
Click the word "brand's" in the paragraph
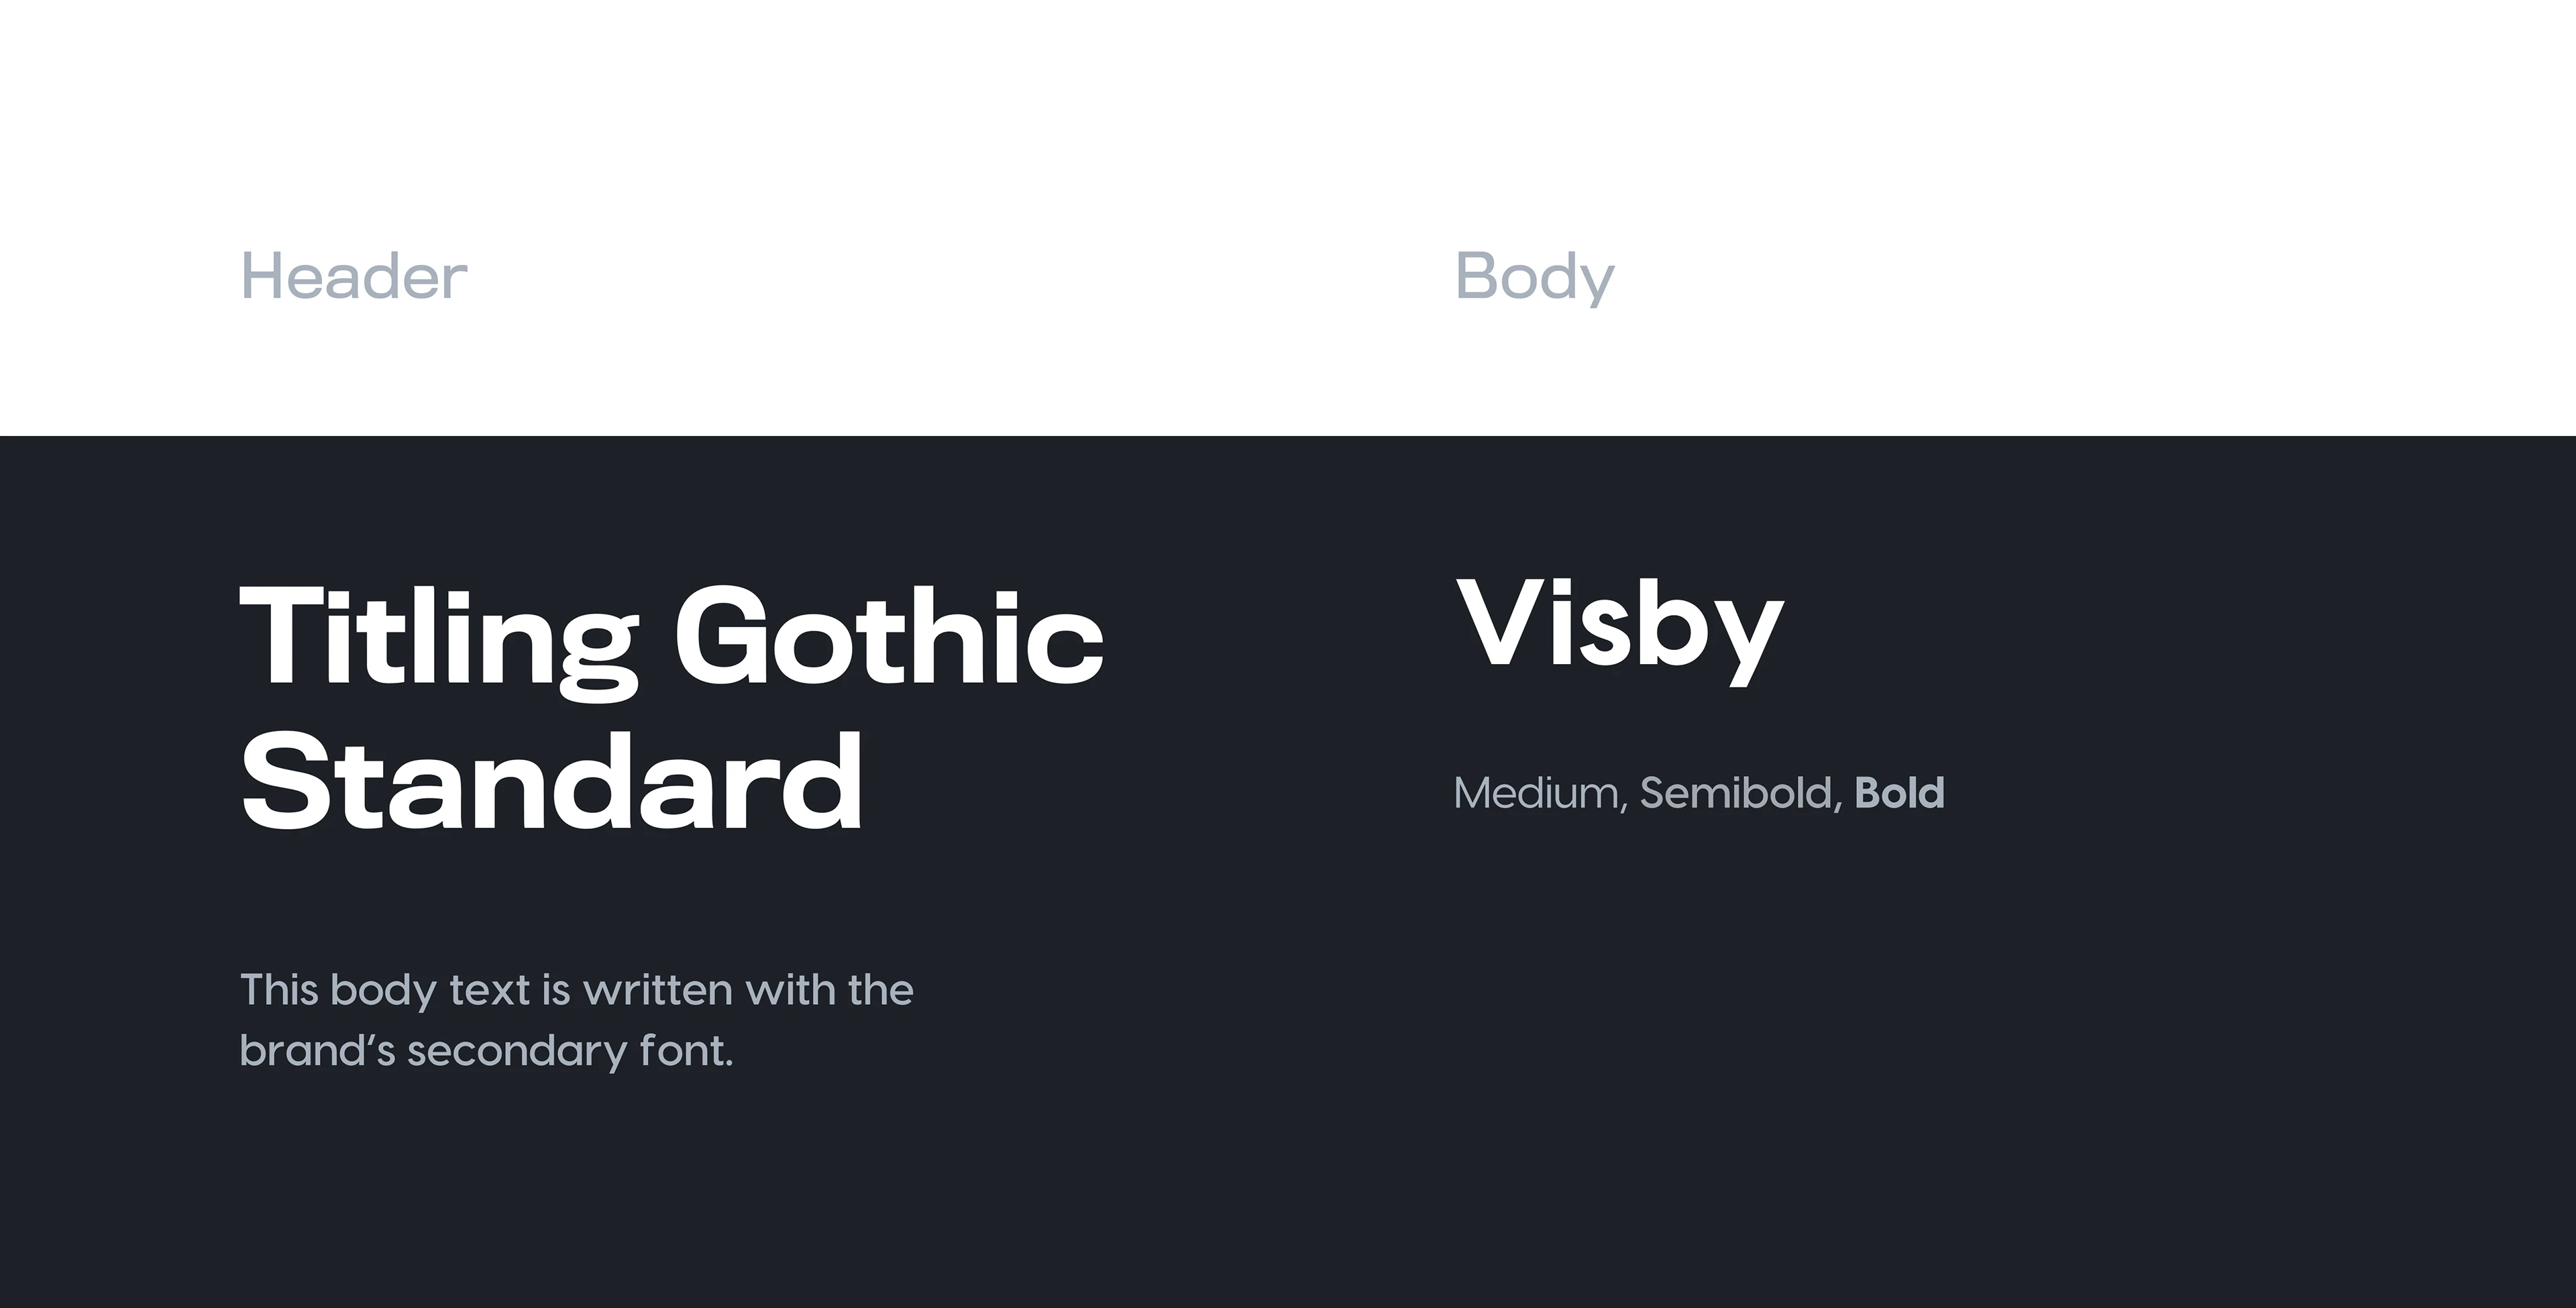coord(318,1051)
